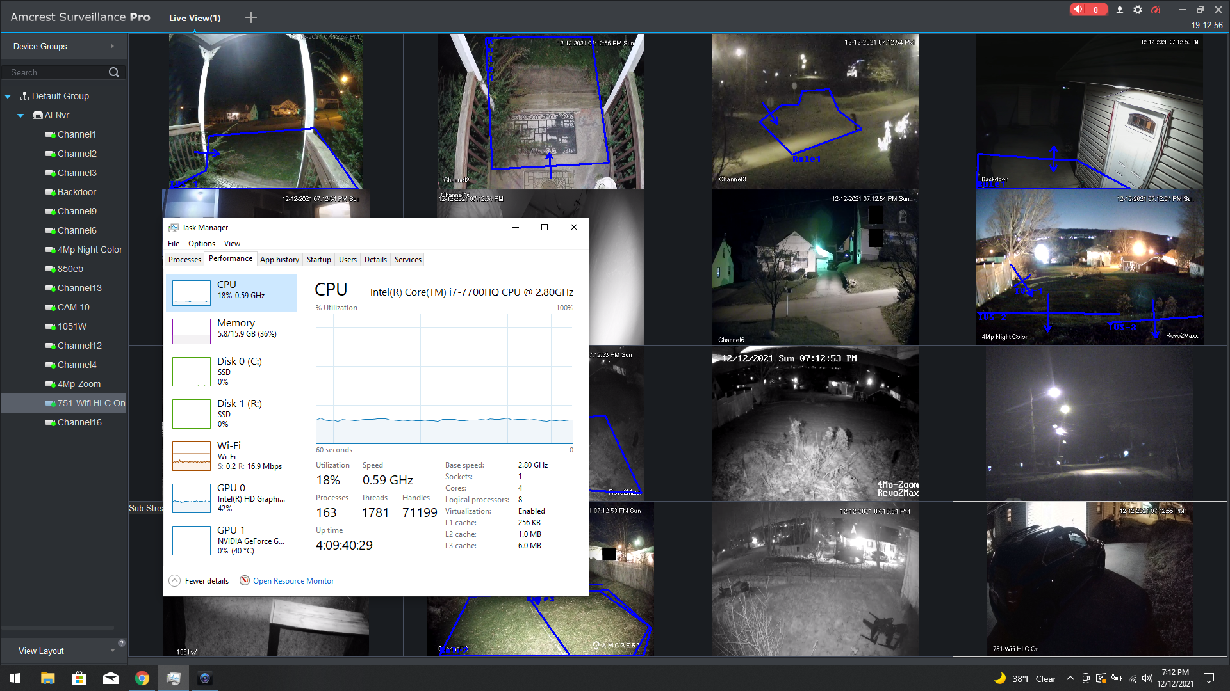Open the Windows notification center
The height and width of the screenshot is (691, 1230).
(1209, 678)
